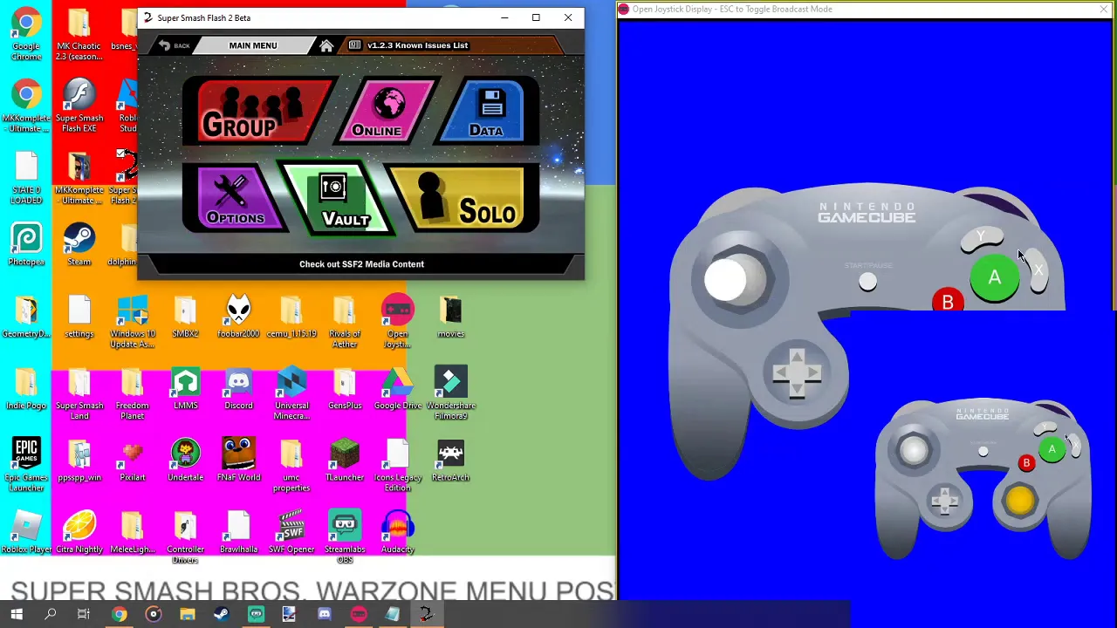Select the SWF Opener desktop icon
This screenshot has height=628, width=1117.
coord(291,532)
